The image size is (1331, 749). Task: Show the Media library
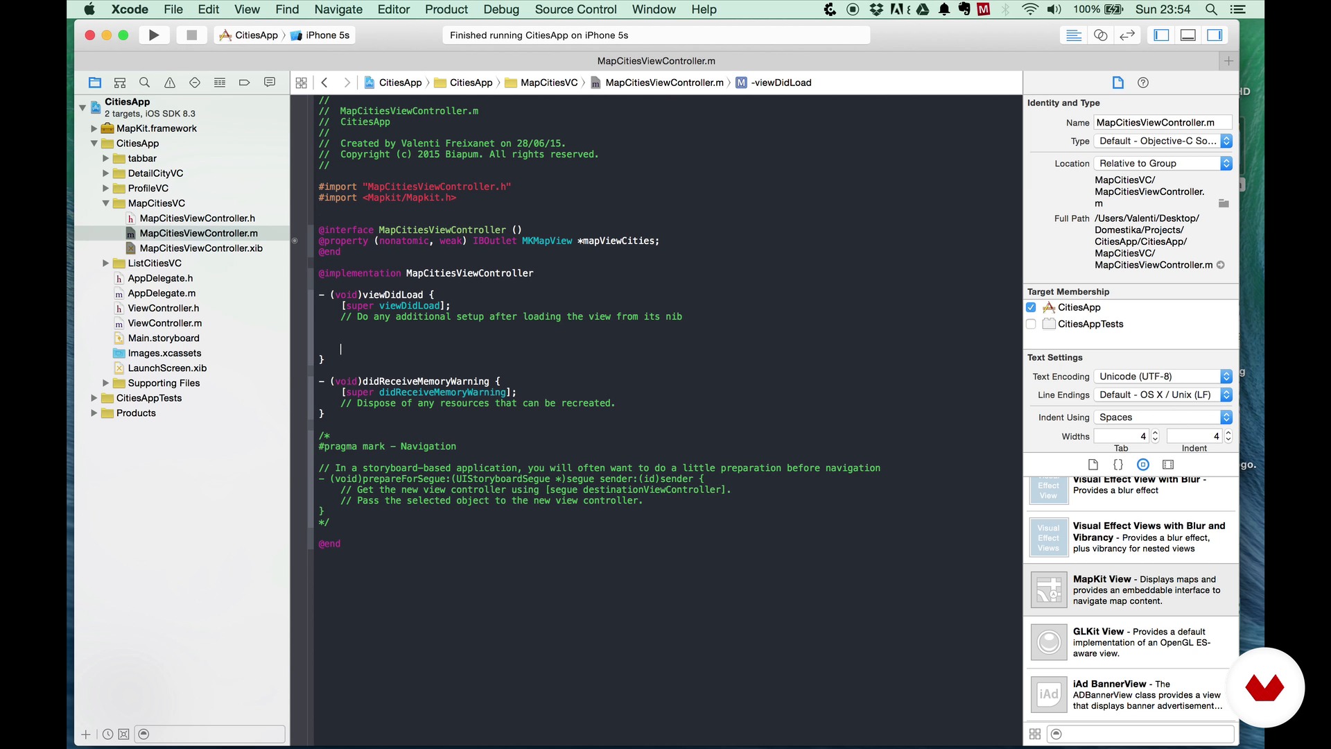1168,465
